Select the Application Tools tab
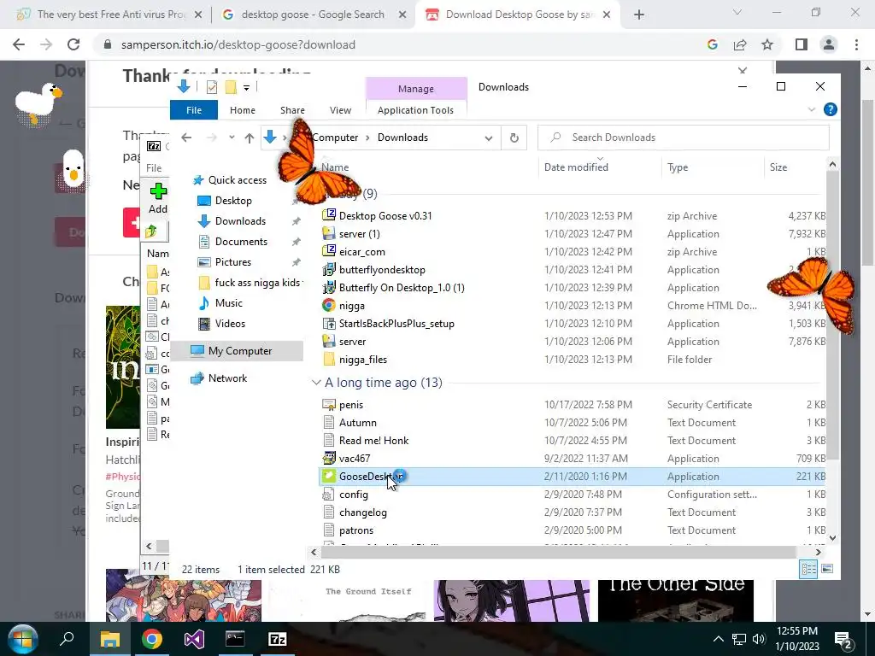This screenshot has width=875, height=656. click(415, 110)
